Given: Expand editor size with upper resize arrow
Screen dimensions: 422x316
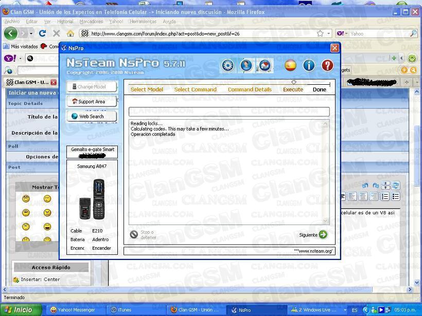Looking at the screenshot, I should [x=385, y=183].
